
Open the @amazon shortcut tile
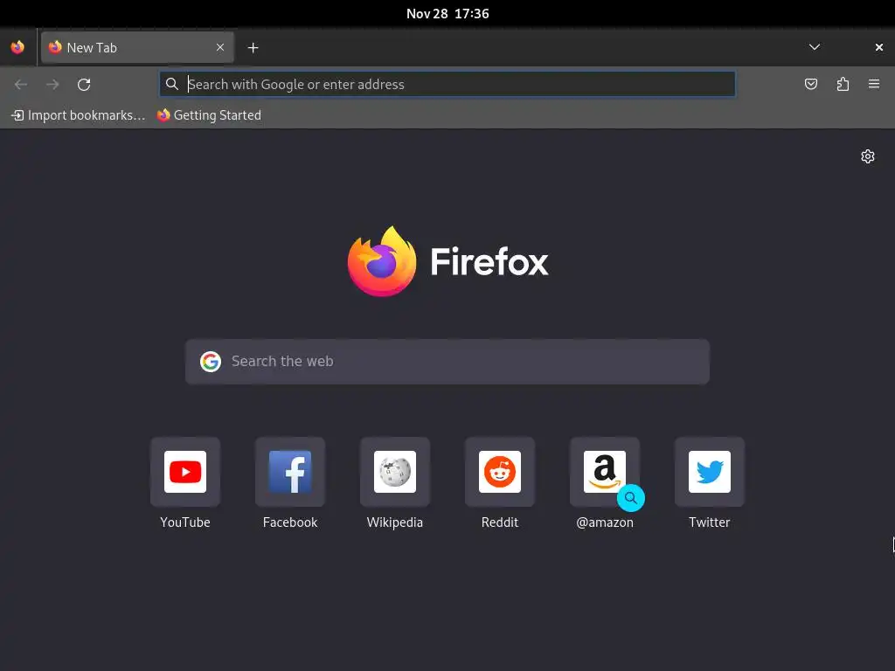point(605,472)
